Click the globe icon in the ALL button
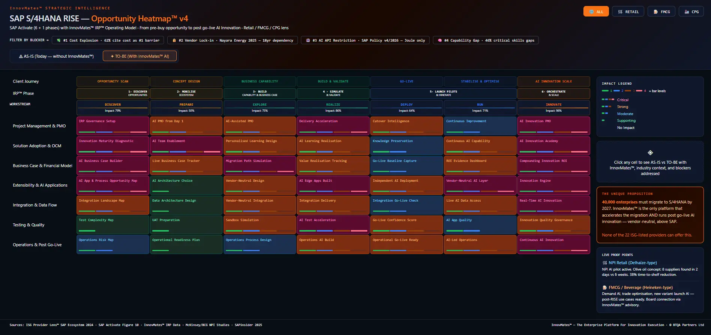The width and height of the screenshot is (711, 335). (x=591, y=12)
